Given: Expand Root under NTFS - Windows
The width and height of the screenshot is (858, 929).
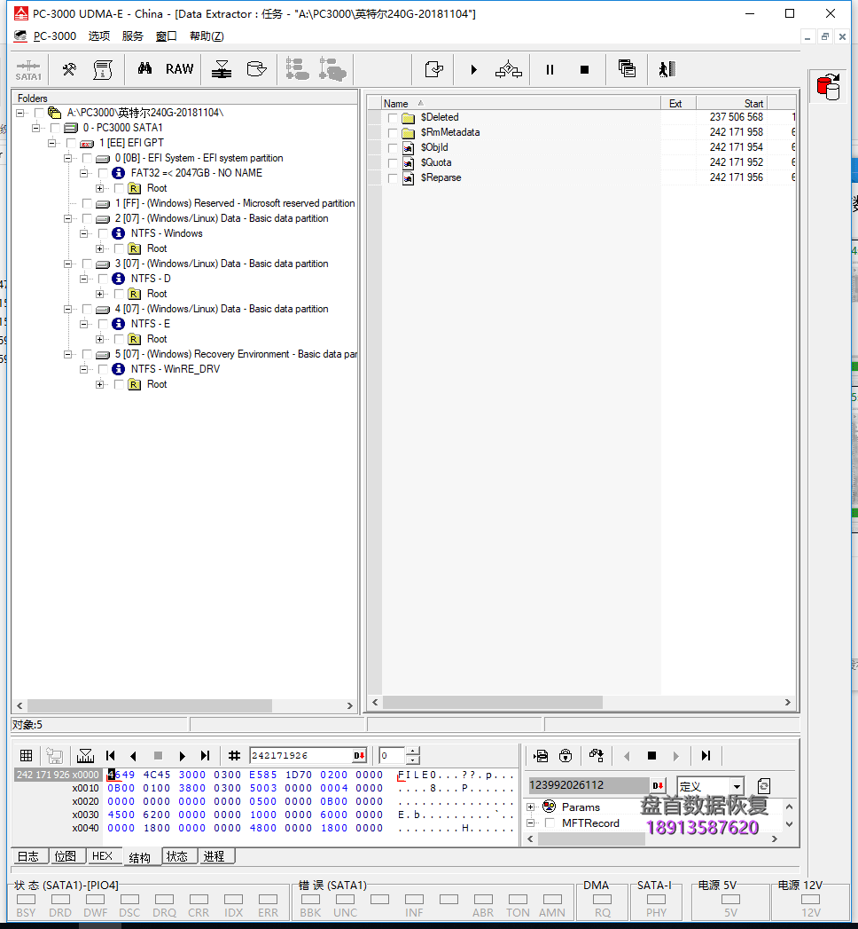Looking at the screenshot, I should coord(100,248).
